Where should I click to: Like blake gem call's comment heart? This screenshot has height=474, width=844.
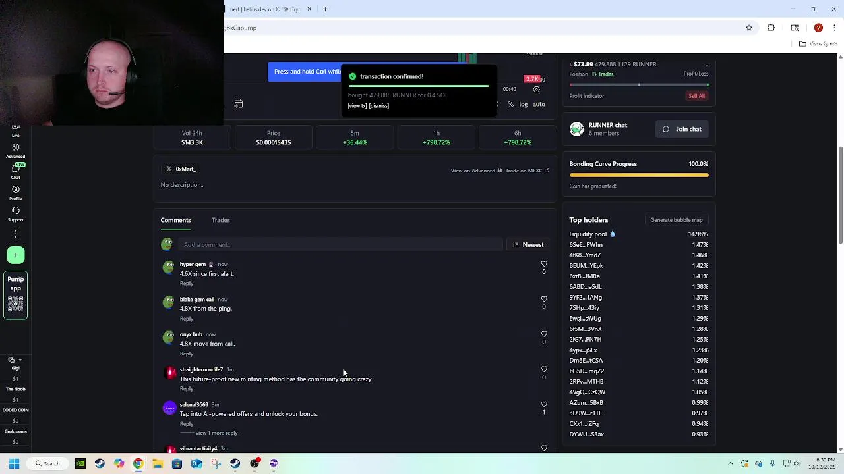544,299
